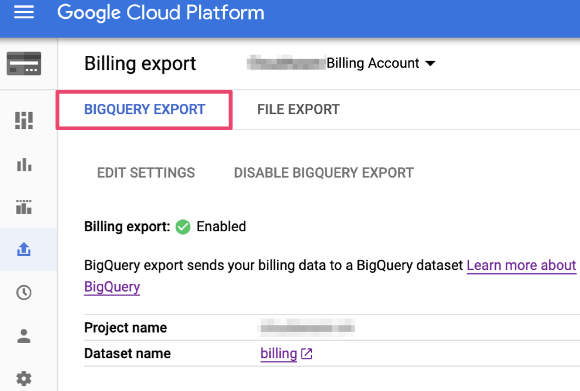The height and width of the screenshot is (391, 580).
Task: Open the billing Overview dashboard icon
Action: point(24,121)
